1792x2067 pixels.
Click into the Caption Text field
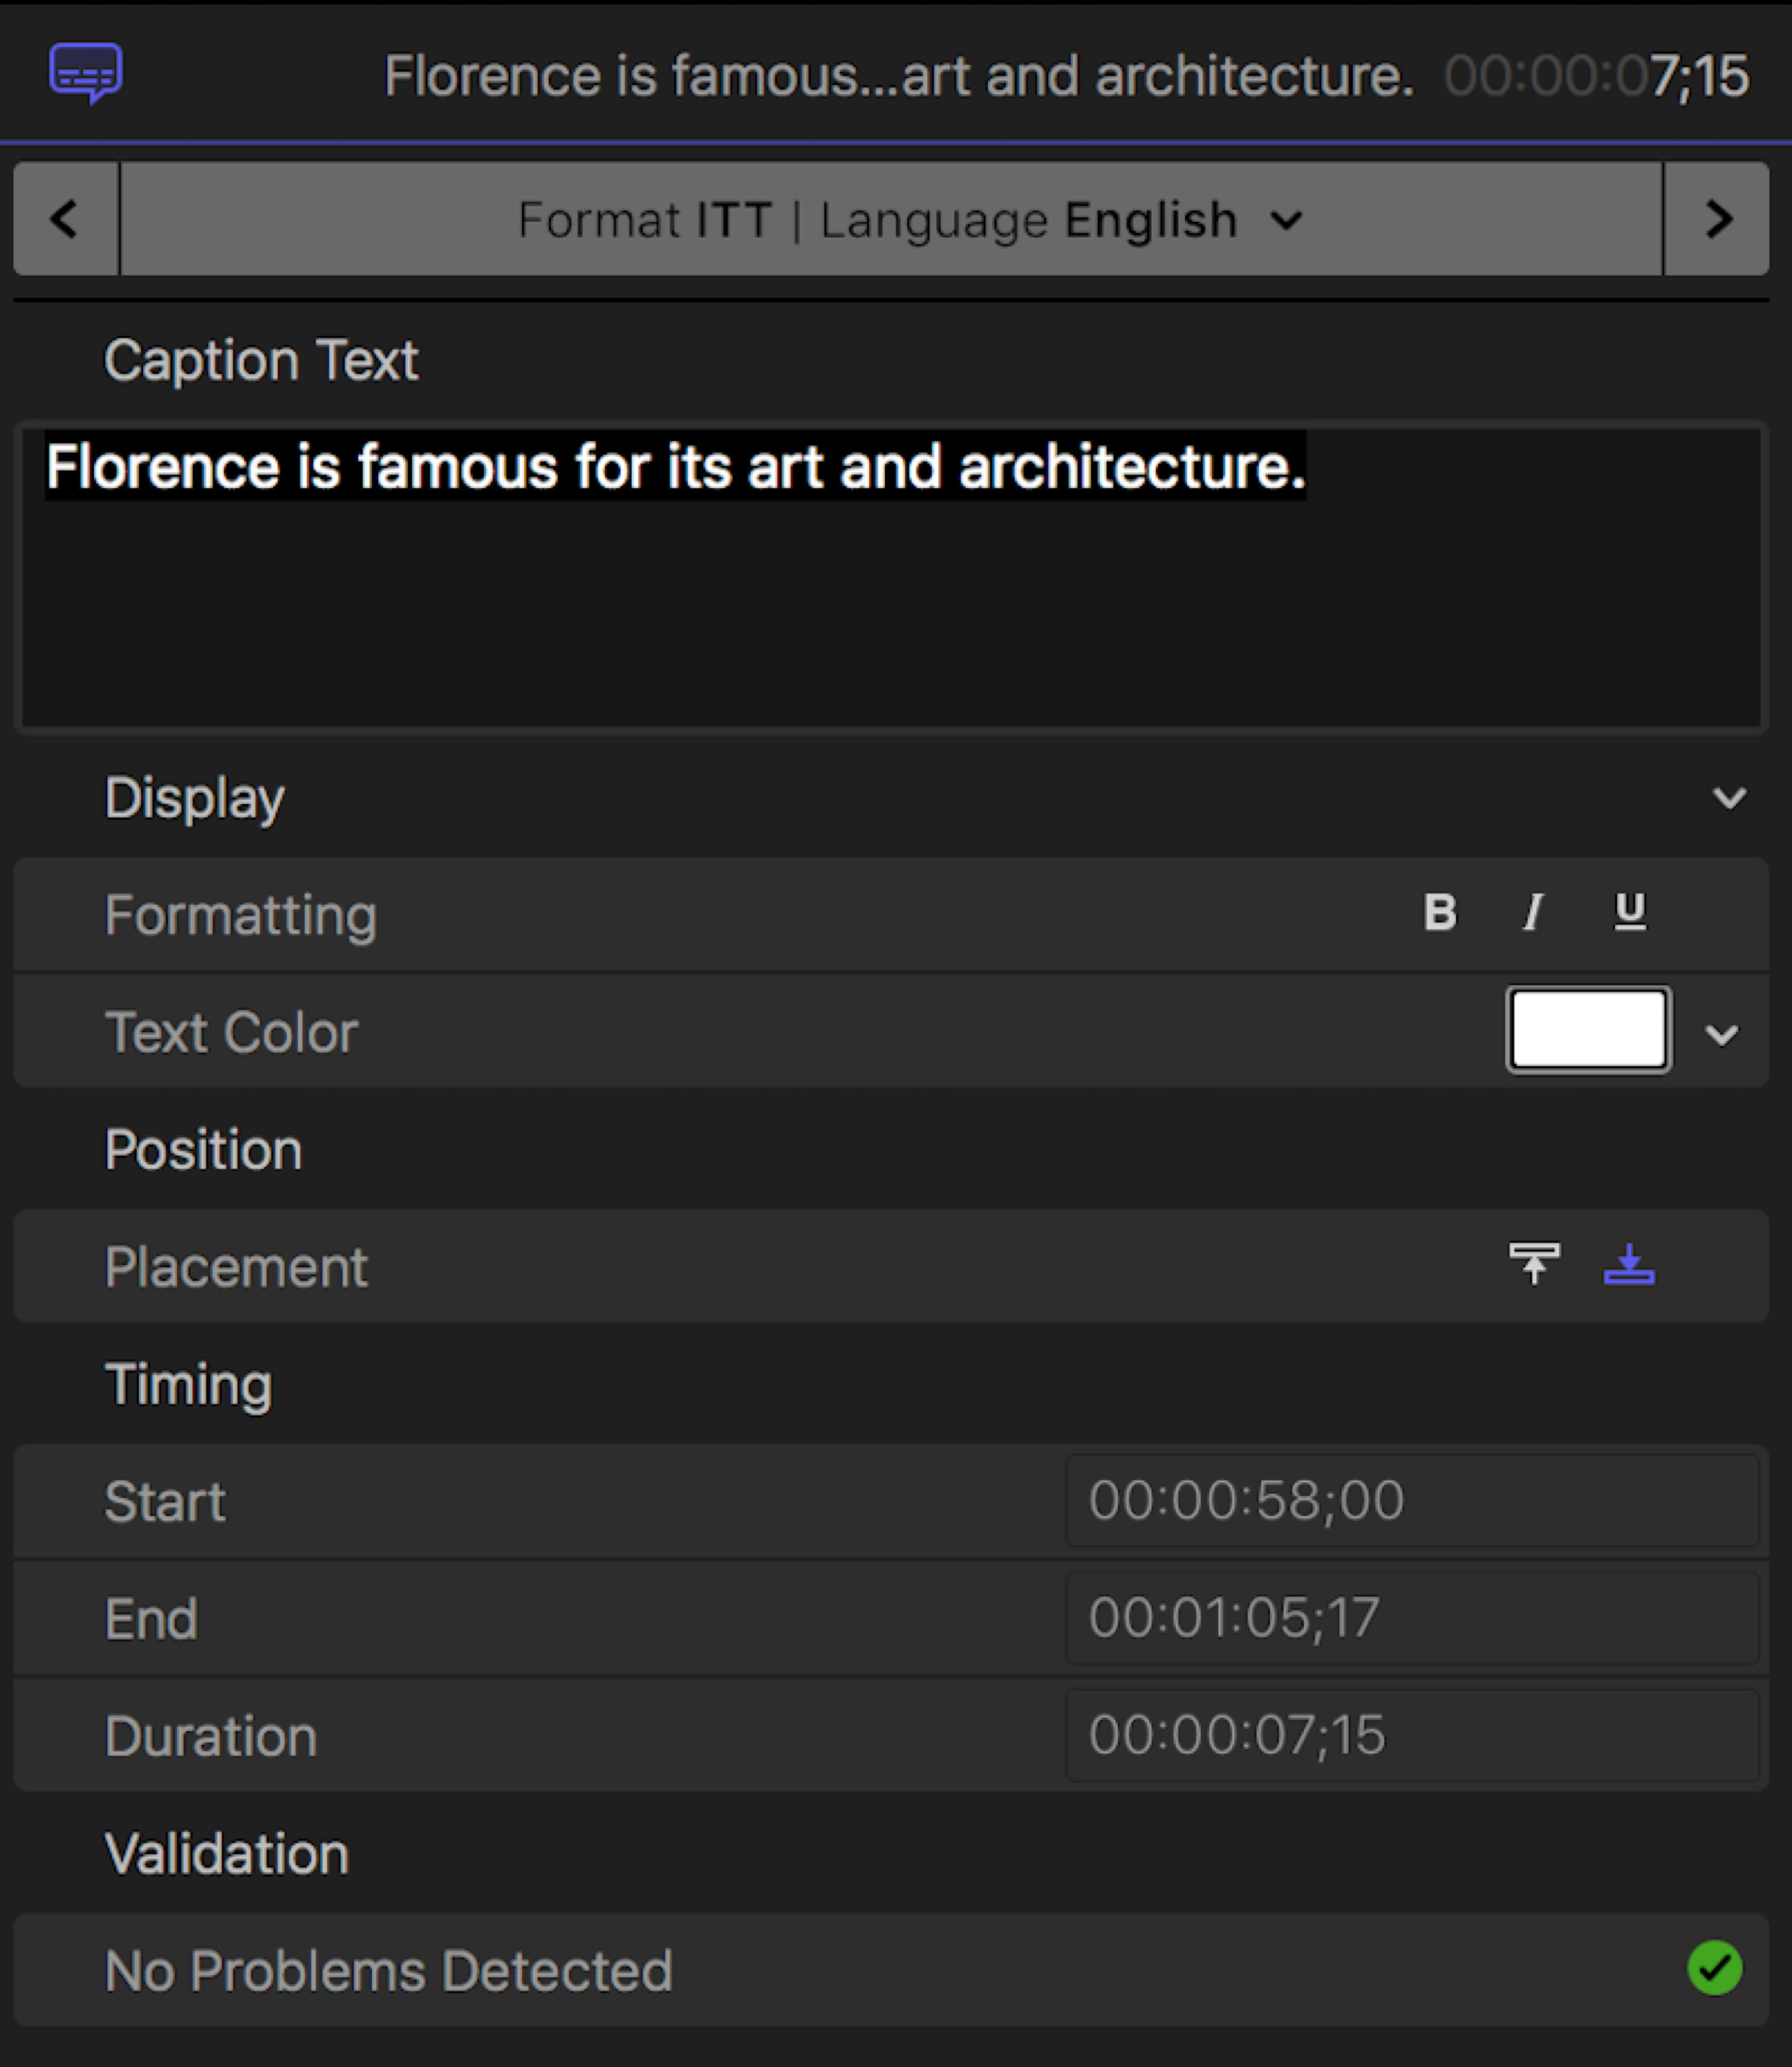pos(890,600)
